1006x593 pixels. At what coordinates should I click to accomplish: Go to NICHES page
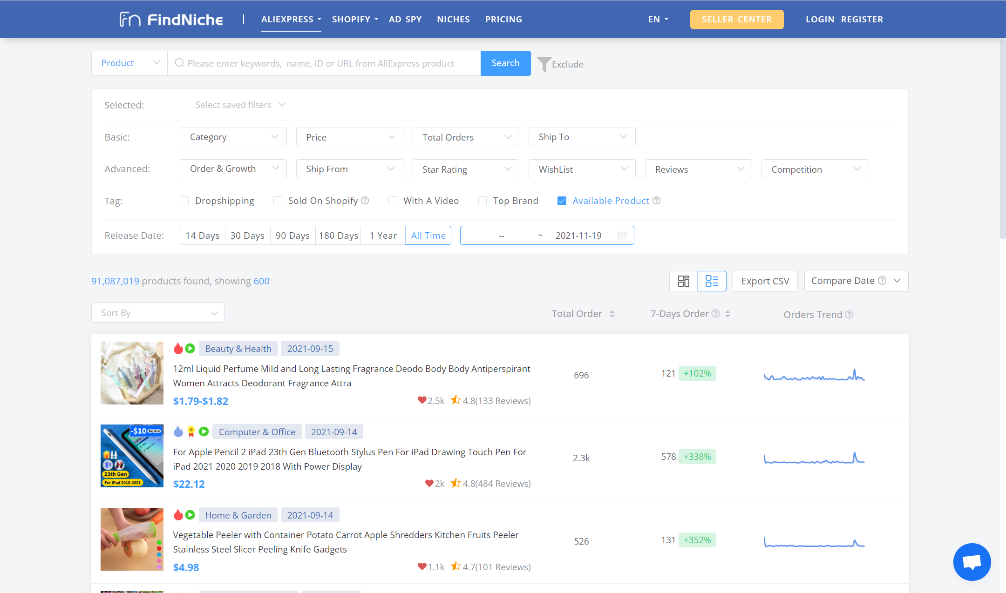pos(453,20)
